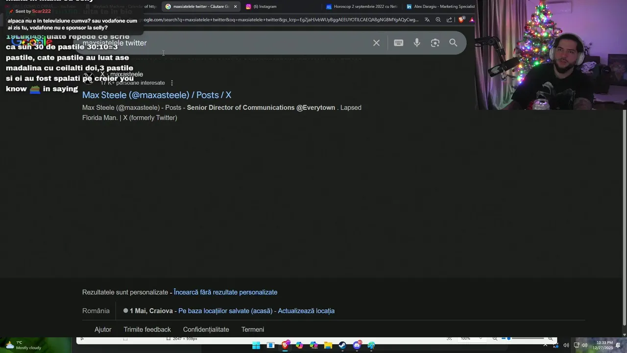Open Discord from the taskbar

point(357,346)
